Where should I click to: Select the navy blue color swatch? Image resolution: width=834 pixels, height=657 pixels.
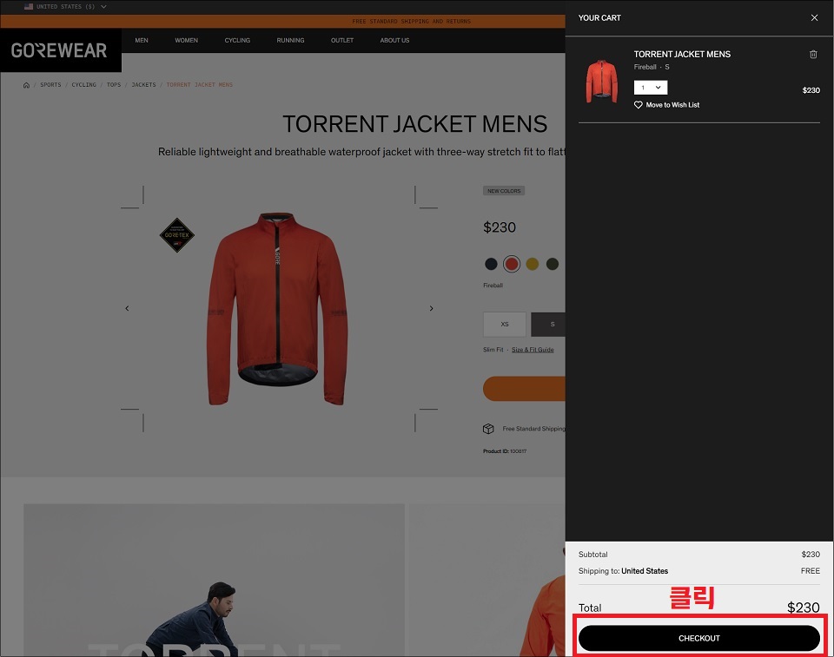(491, 264)
